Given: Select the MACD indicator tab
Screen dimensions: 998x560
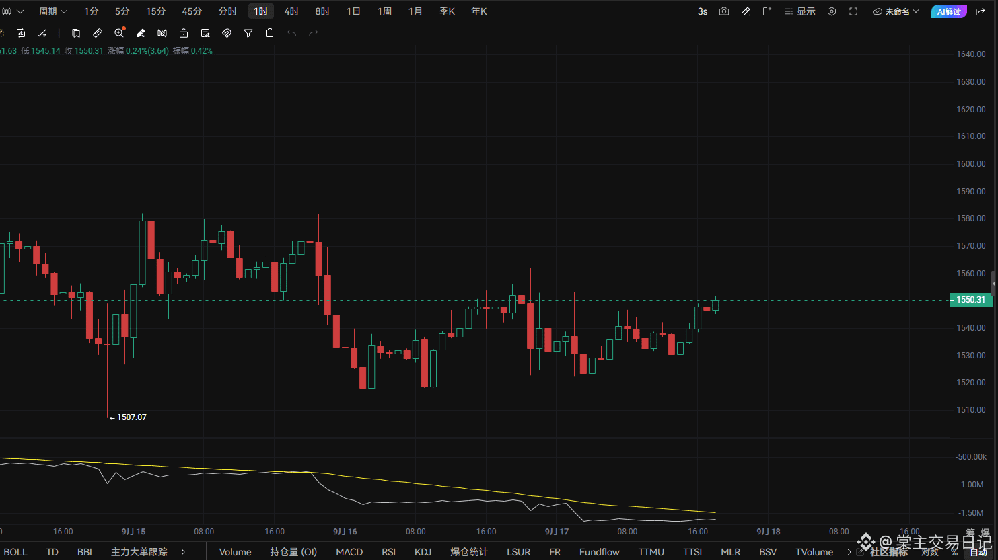Looking at the screenshot, I should point(349,552).
